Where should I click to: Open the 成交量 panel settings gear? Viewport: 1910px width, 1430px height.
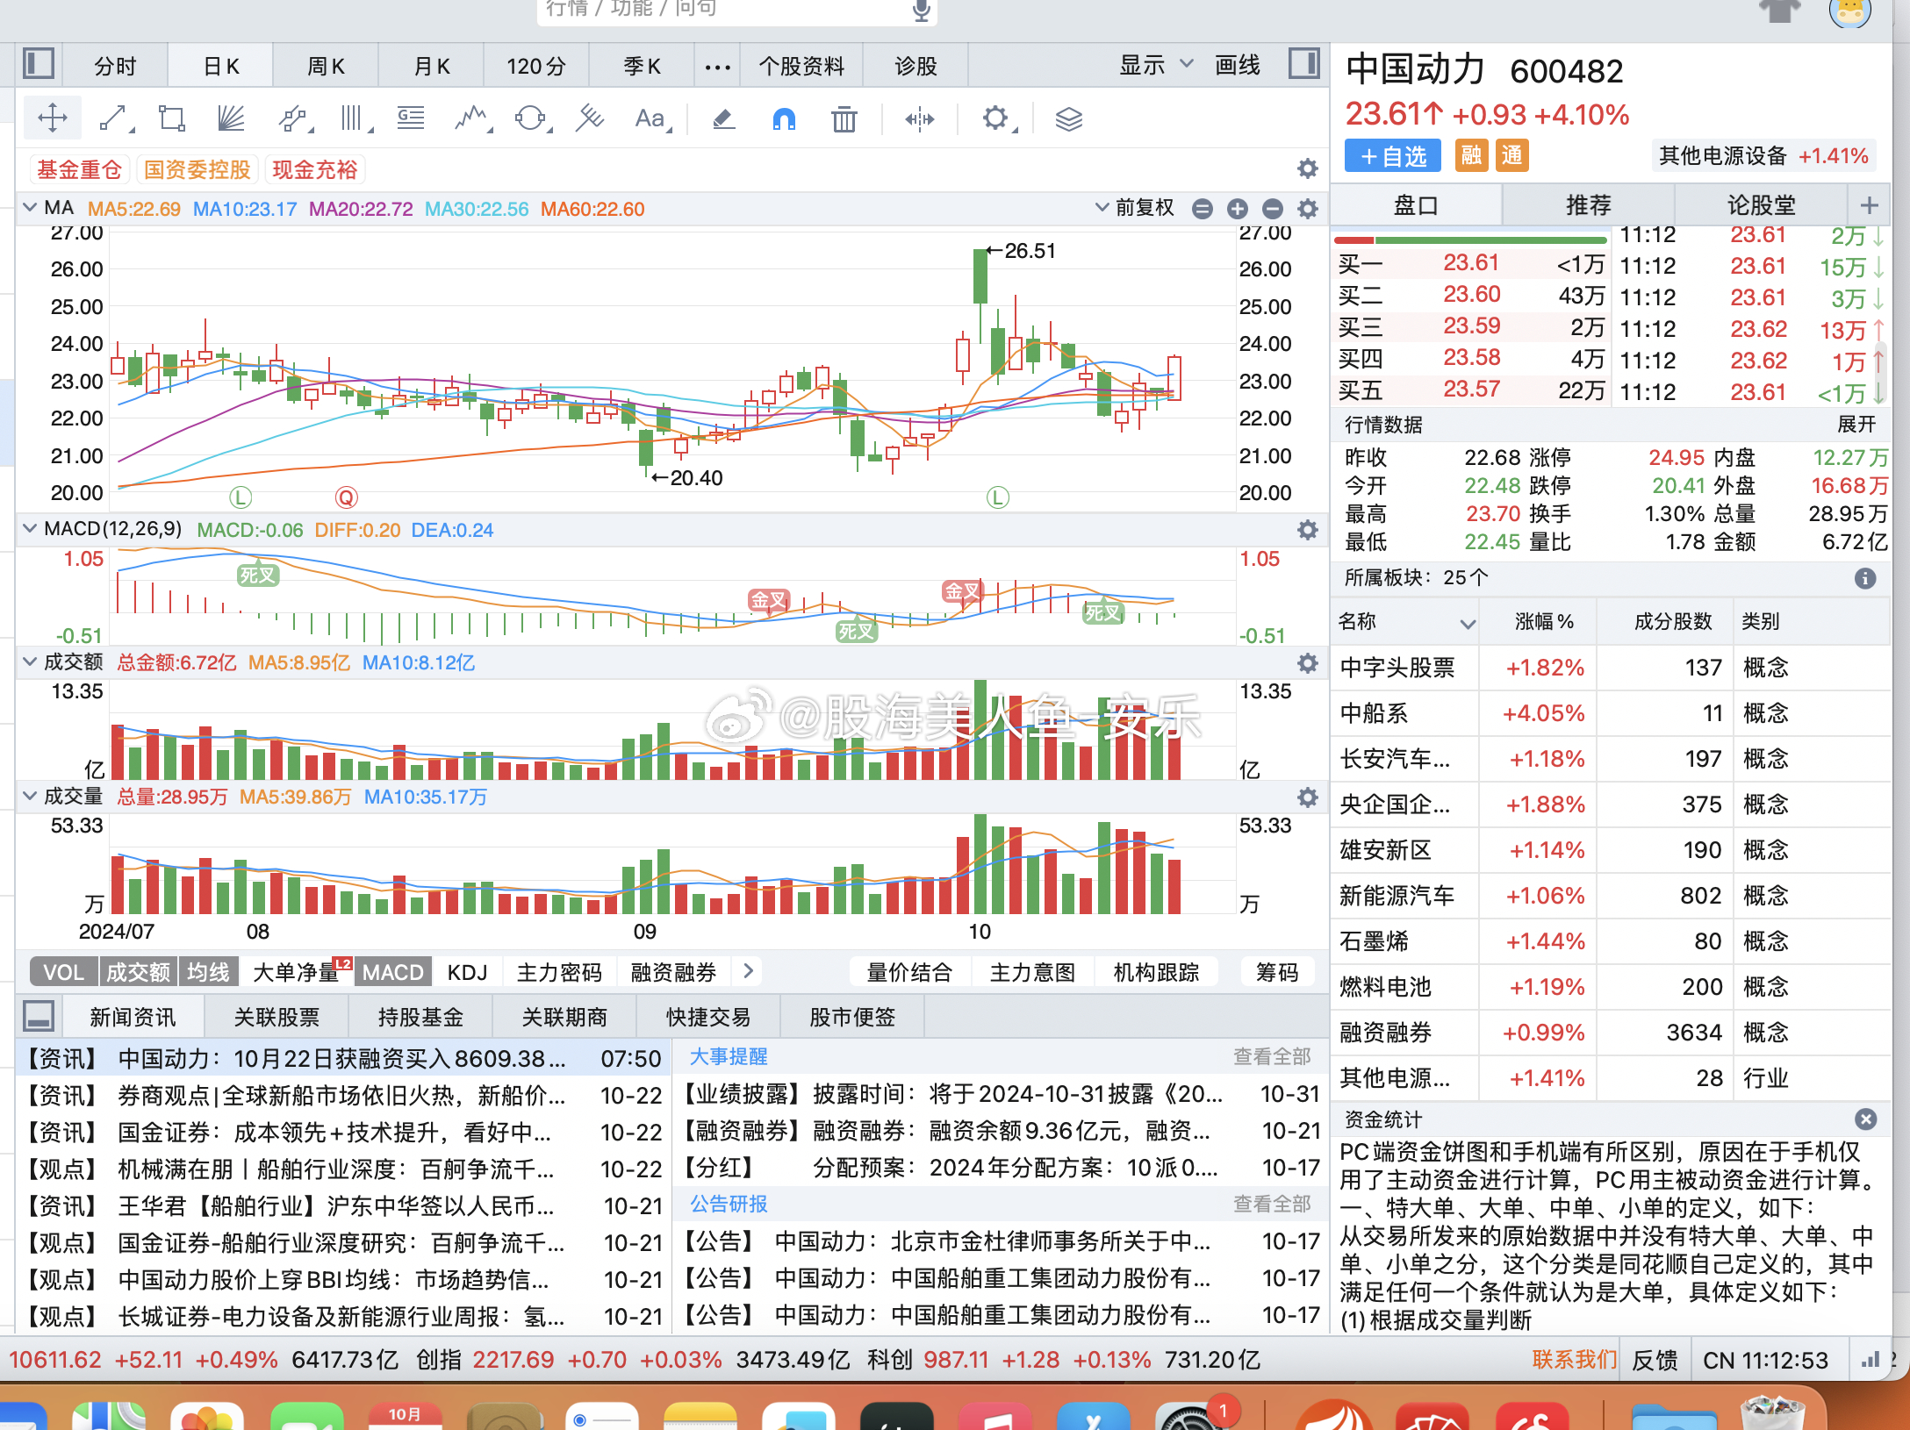point(1308,797)
